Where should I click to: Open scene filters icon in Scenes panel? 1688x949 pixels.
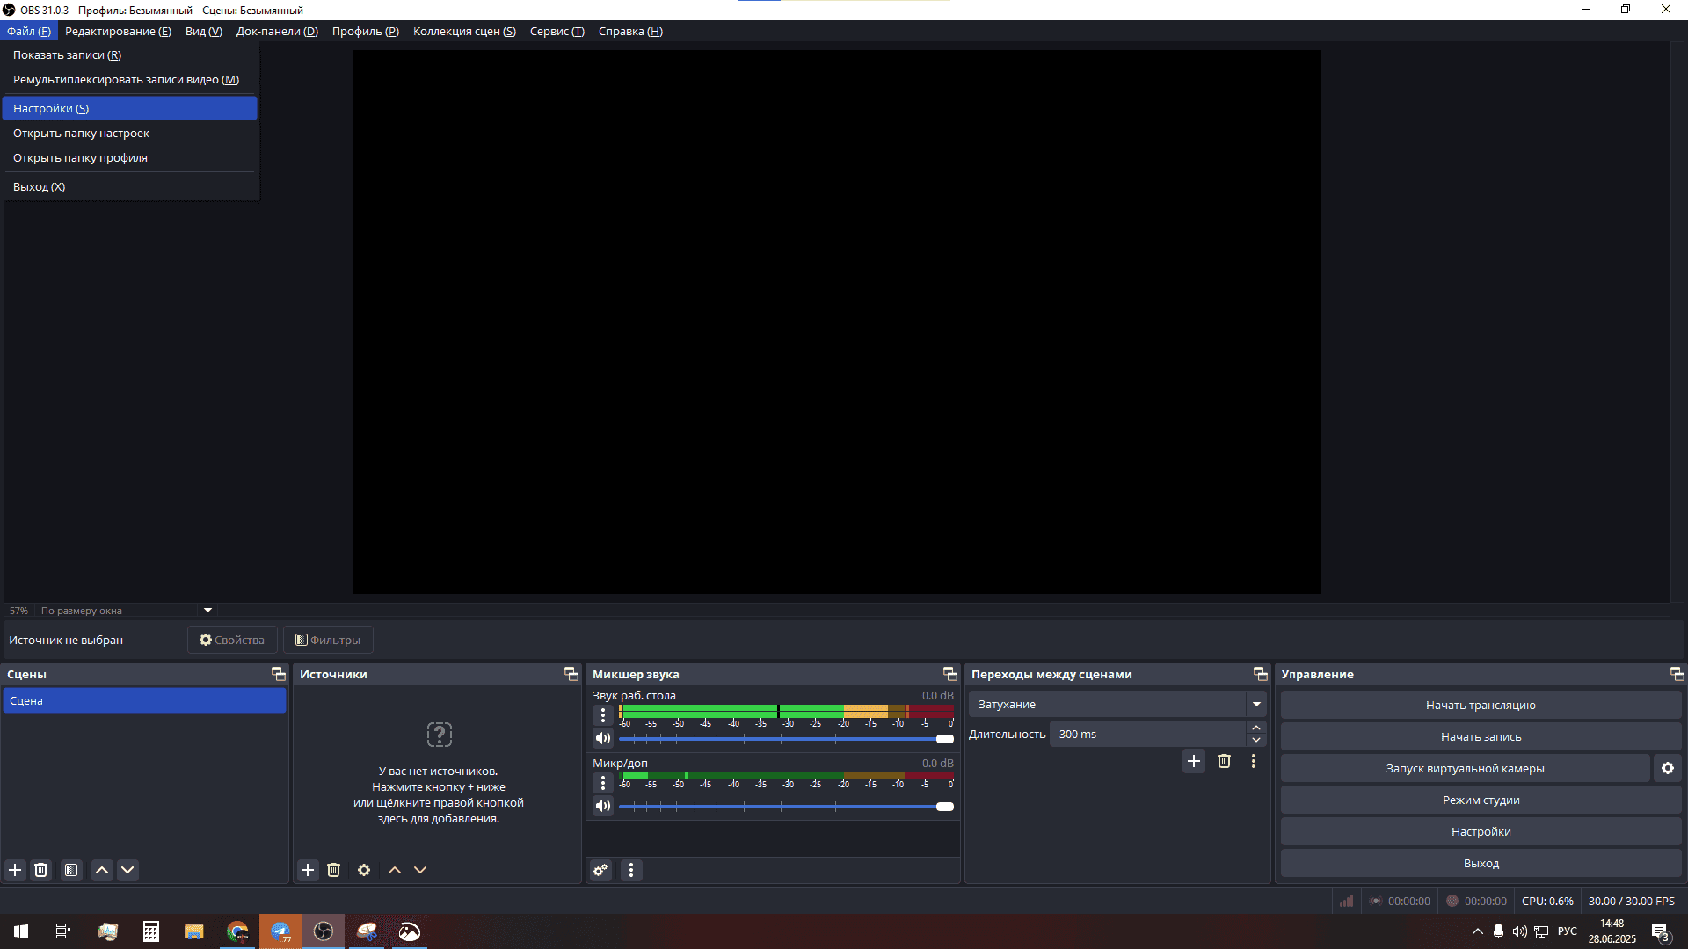(71, 870)
